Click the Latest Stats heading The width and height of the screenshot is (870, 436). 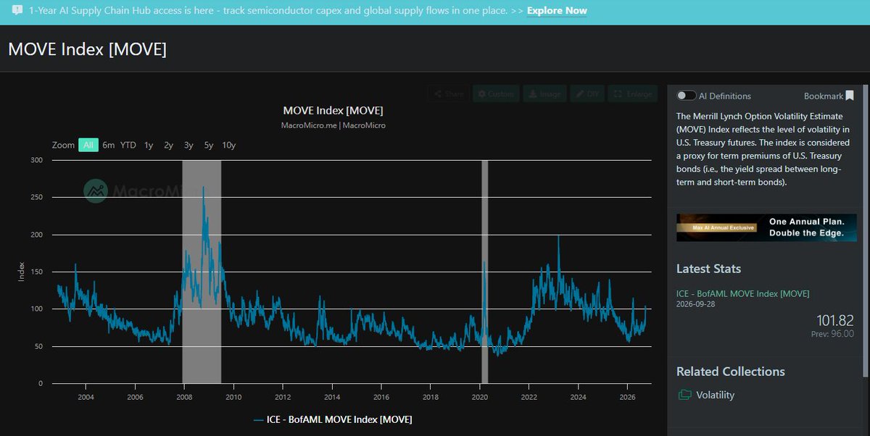tap(708, 269)
